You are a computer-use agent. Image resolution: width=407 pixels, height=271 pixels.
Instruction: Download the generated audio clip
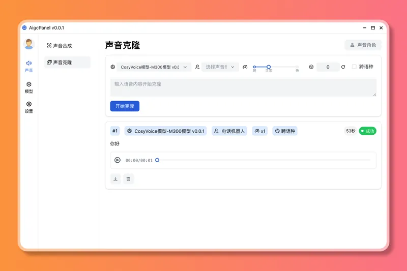point(115,179)
